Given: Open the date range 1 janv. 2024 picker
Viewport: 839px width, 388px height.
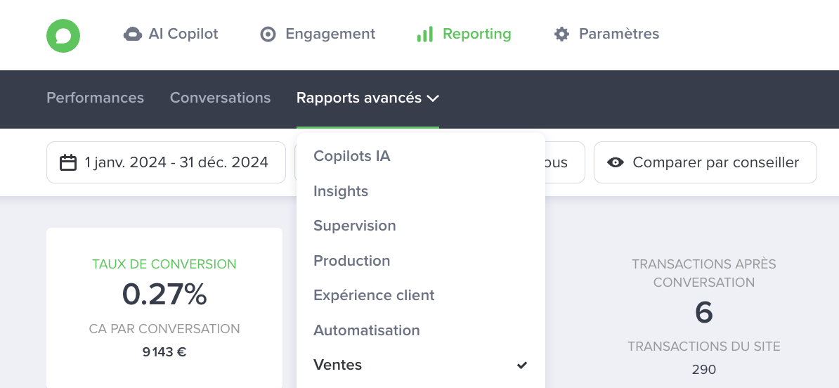Looking at the screenshot, I should (x=166, y=162).
